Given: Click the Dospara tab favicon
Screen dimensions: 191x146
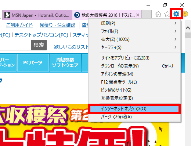Looking at the screenshot, I should pyautogui.click(x=77, y=15).
